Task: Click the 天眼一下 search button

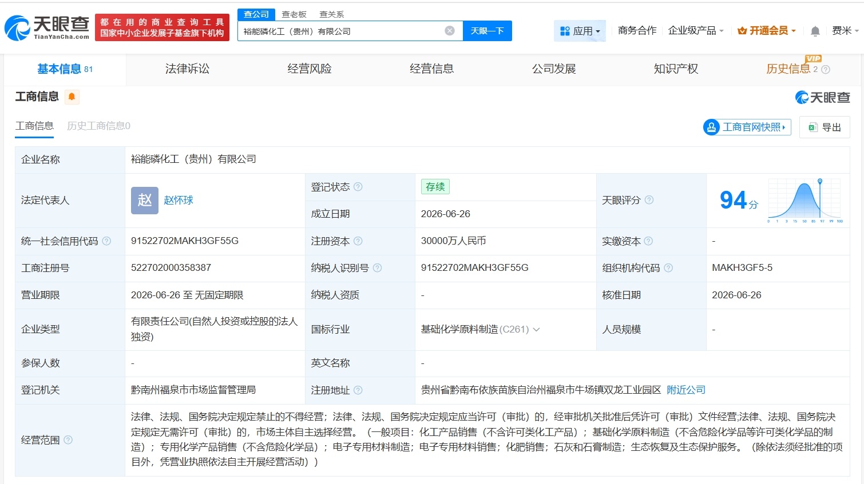Action: (x=488, y=31)
